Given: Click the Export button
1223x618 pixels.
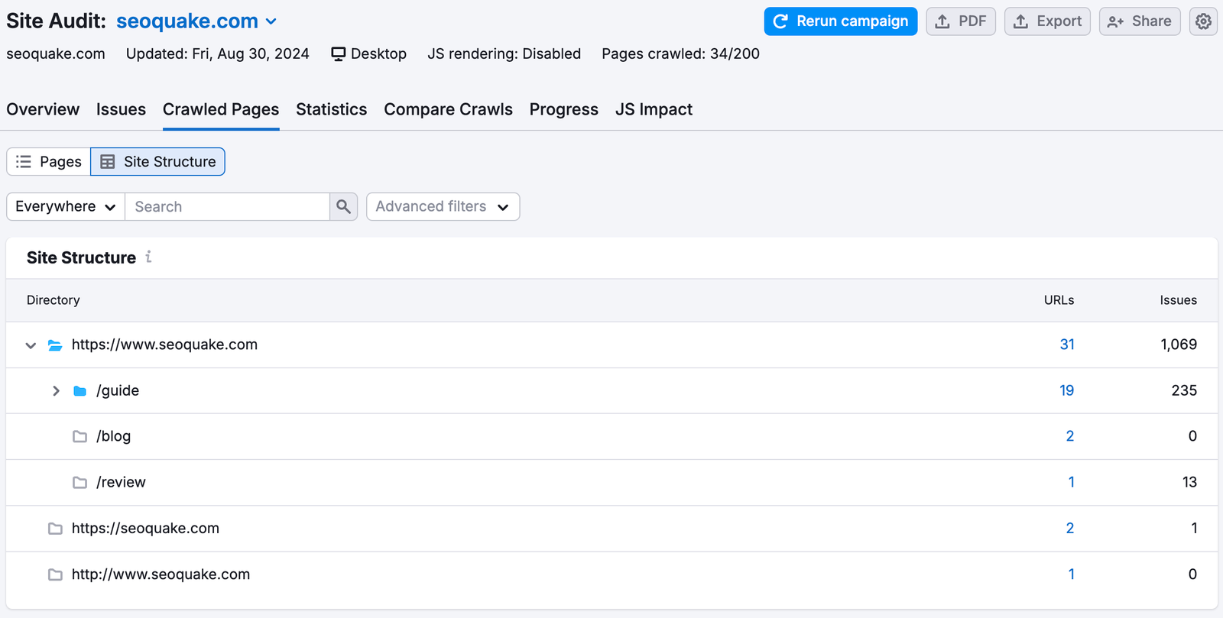Looking at the screenshot, I should pyautogui.click(x=1047, y=21).
